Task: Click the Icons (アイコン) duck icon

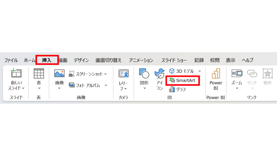Action: [159, 73]
